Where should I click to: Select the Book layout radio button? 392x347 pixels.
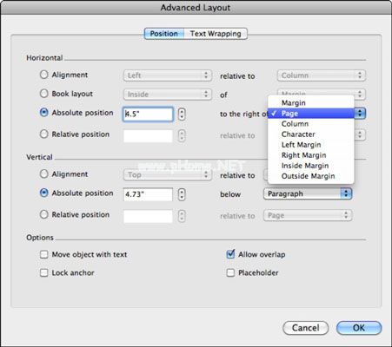coord(43,94)
